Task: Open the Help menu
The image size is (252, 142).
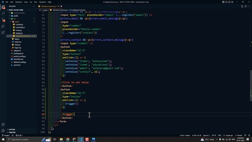Action: click(49, 2)
